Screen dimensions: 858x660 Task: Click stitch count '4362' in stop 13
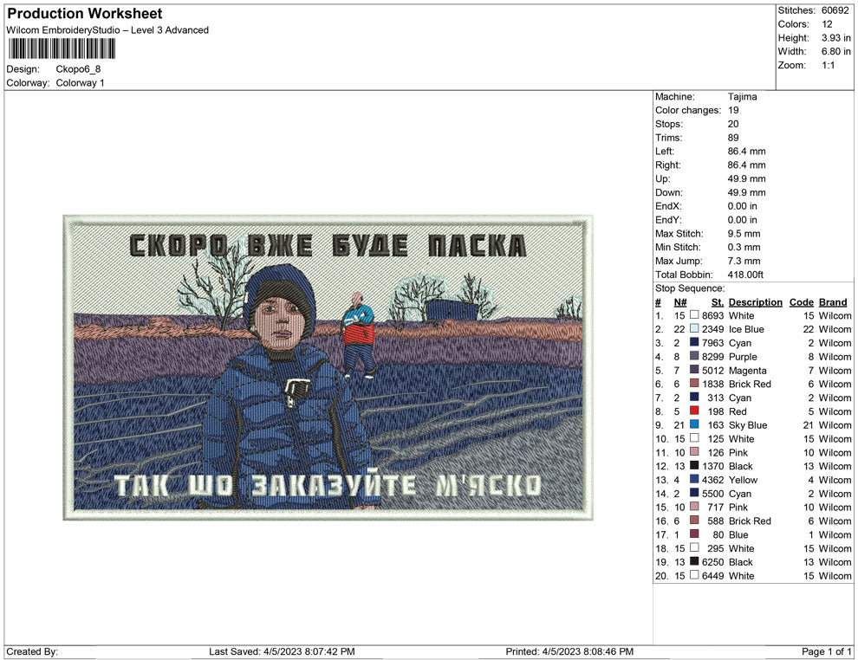pyautogui.click(x=713, y=480)
